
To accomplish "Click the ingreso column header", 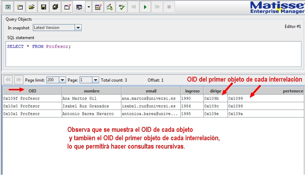I will [192, 91].
